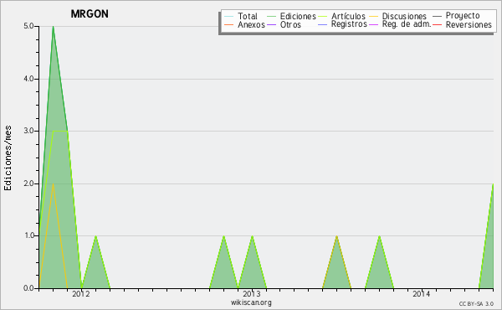Viewport: 502px width, 310px height.
Task: Click the 1.0 y-axis value
Action: pyautogui.click(x=28, y=235)
